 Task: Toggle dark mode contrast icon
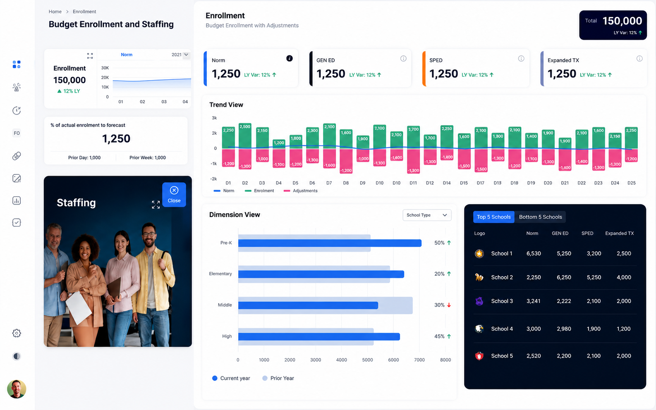pos(17,356)
